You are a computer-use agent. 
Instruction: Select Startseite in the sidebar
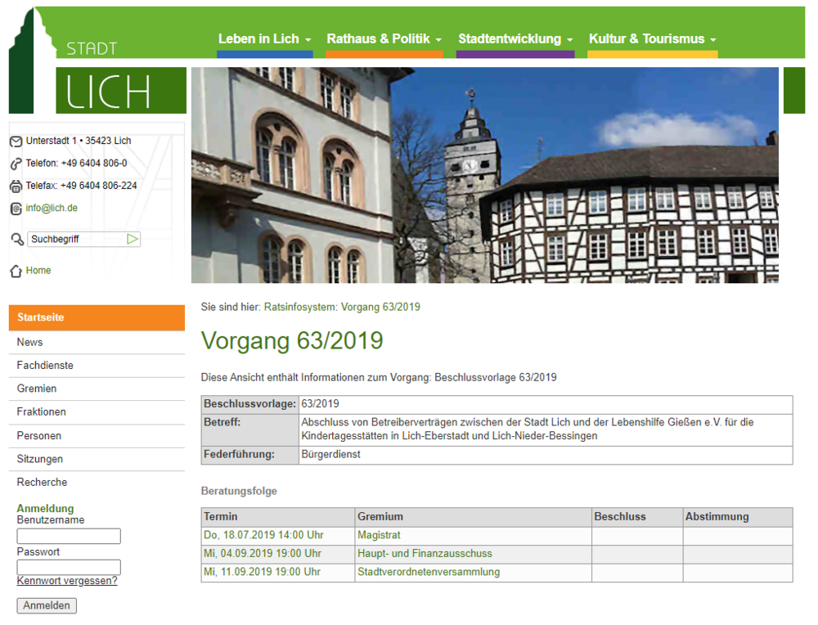[97, 317]
